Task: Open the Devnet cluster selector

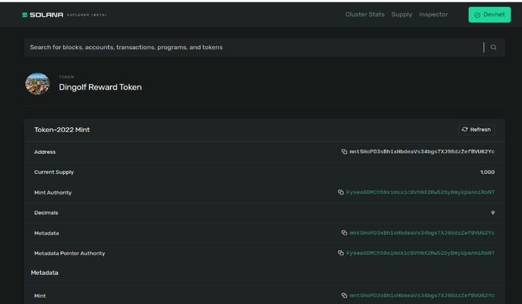Action: tap(490, 15)
